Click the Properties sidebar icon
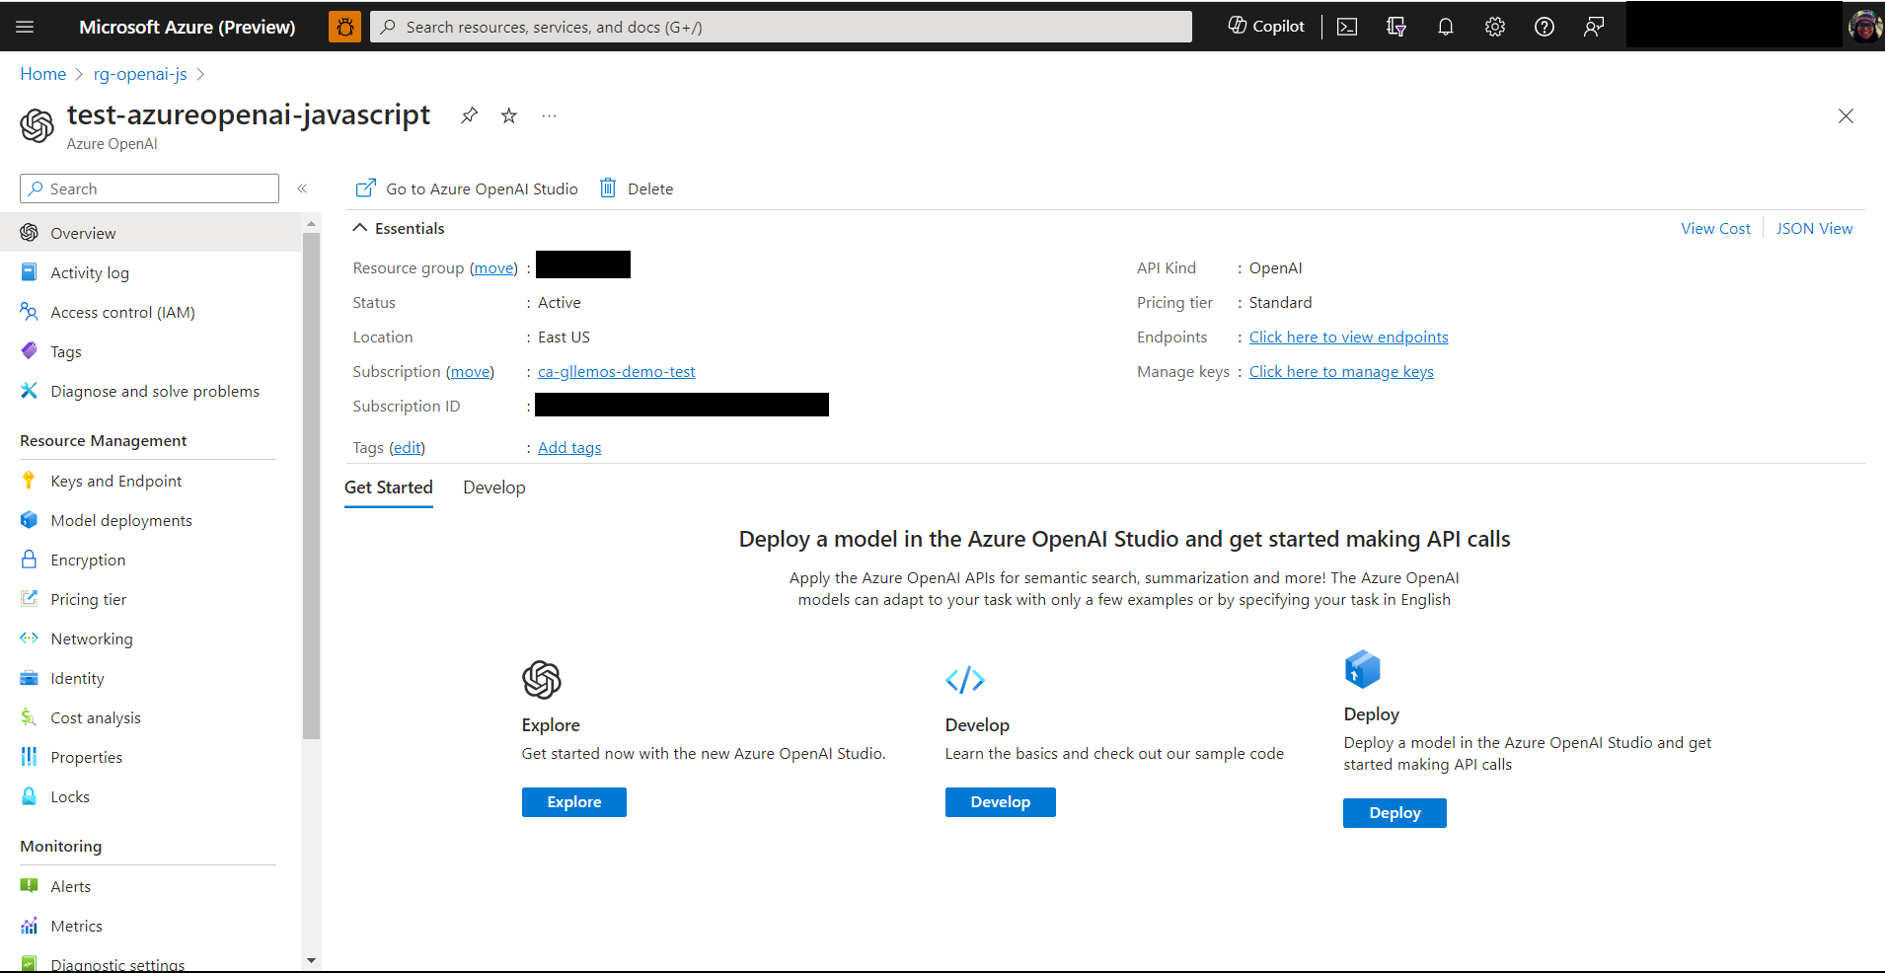The height and width of the screenshot is (973, 1885). 29,757
